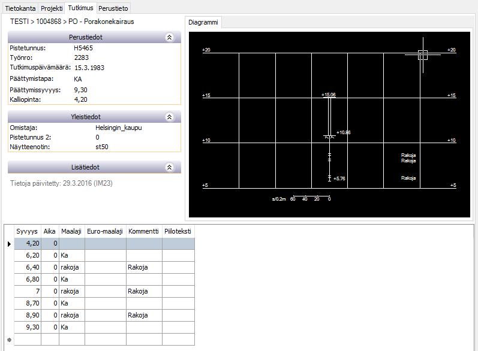Click the Aika cell in row 8,70
Image resolution: width=478 pixels, height=351 pixels.
50,303
